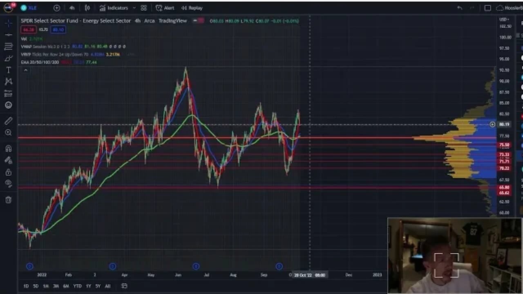
Task: Select the EMA 20/50/100/200 legend
Action: tap(59, 62)
